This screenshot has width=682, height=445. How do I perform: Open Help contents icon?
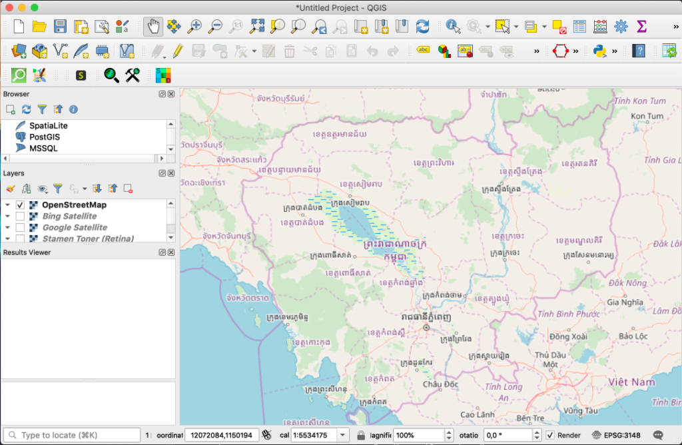tap(639, 51)
